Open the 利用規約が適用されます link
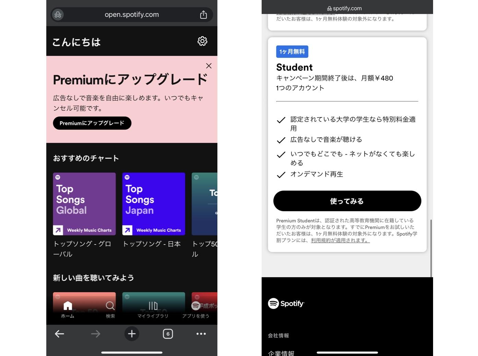The width and height of the screenshot is (478, 356). [x=340, y=240]
